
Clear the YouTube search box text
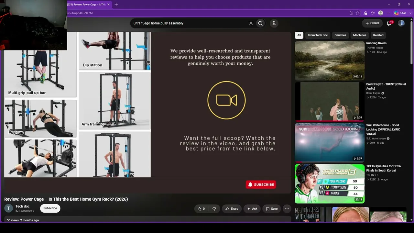251,23
